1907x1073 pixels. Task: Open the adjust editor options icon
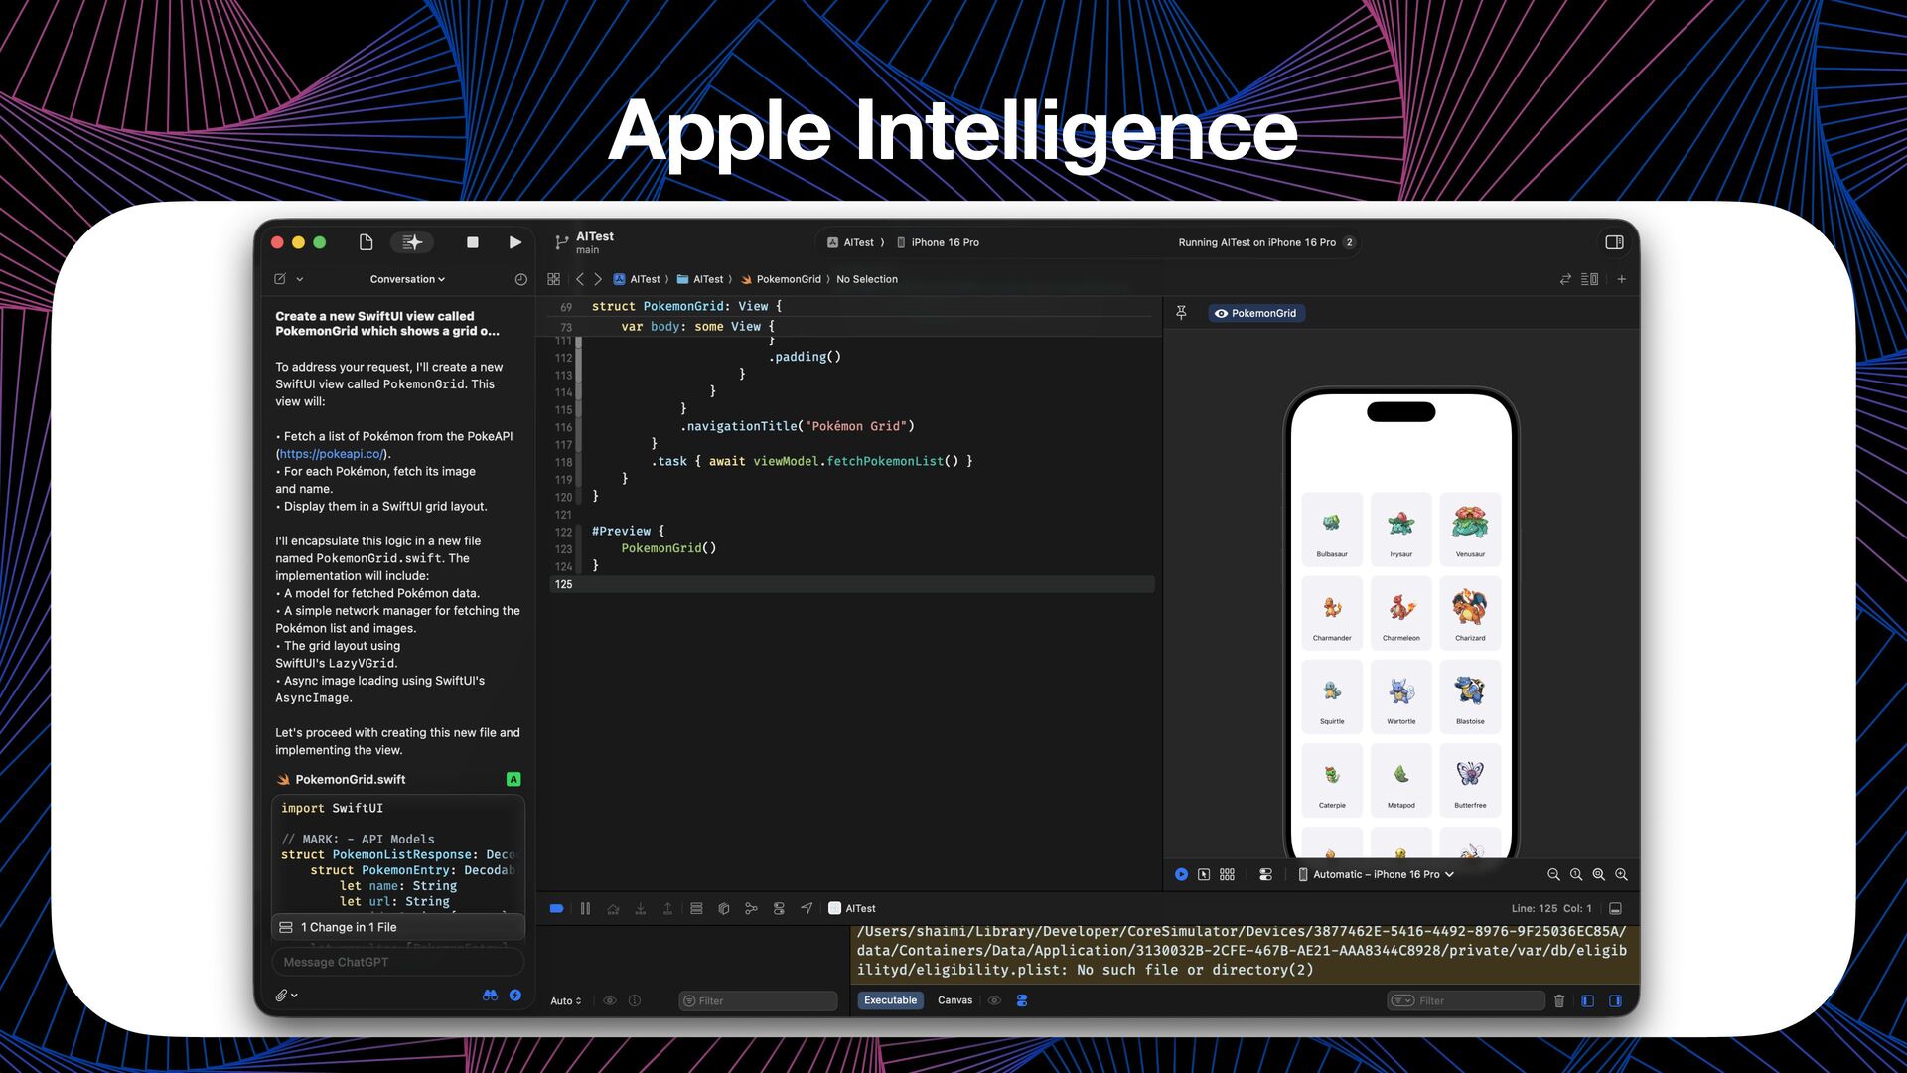(1589, 279)
